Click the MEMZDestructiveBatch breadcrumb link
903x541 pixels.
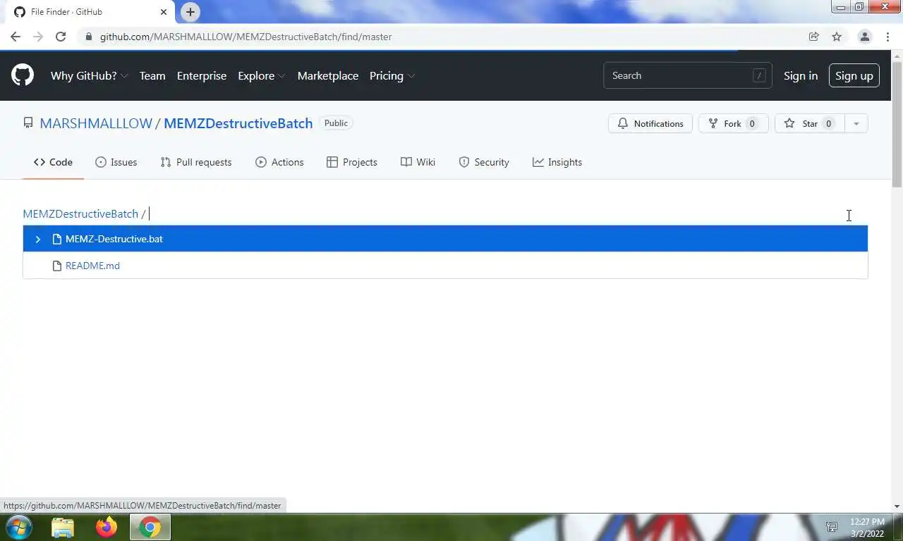click(x=80, y=213)
